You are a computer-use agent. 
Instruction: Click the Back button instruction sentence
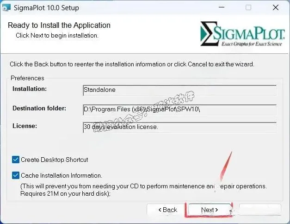tap(132, 64)
